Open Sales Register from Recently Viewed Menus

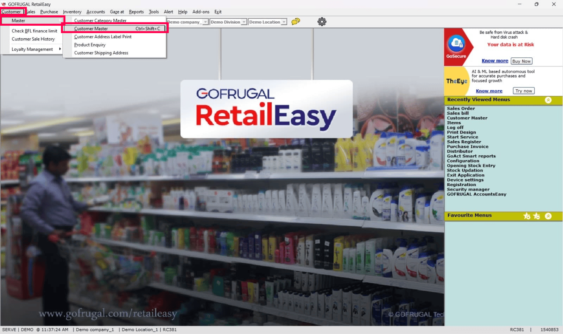[464, 142]
